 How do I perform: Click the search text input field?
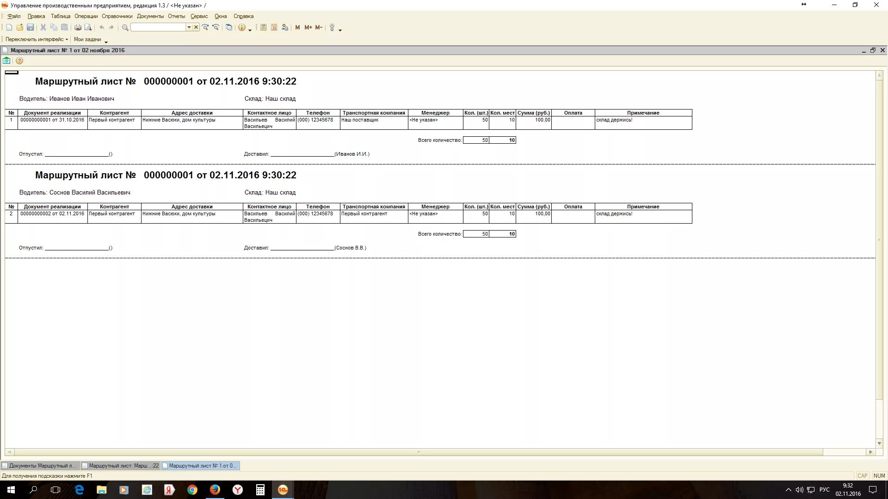pyautogui.click(x=158, y=28)
